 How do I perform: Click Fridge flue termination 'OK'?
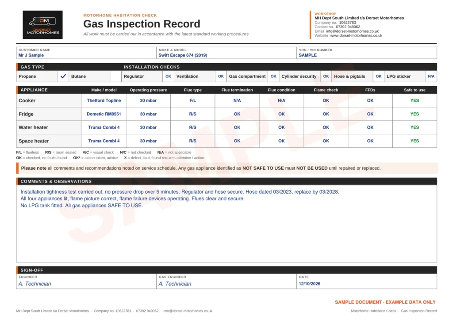pos(237,114)
